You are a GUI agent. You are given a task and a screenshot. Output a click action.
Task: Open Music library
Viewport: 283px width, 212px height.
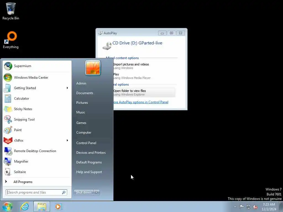80,112
